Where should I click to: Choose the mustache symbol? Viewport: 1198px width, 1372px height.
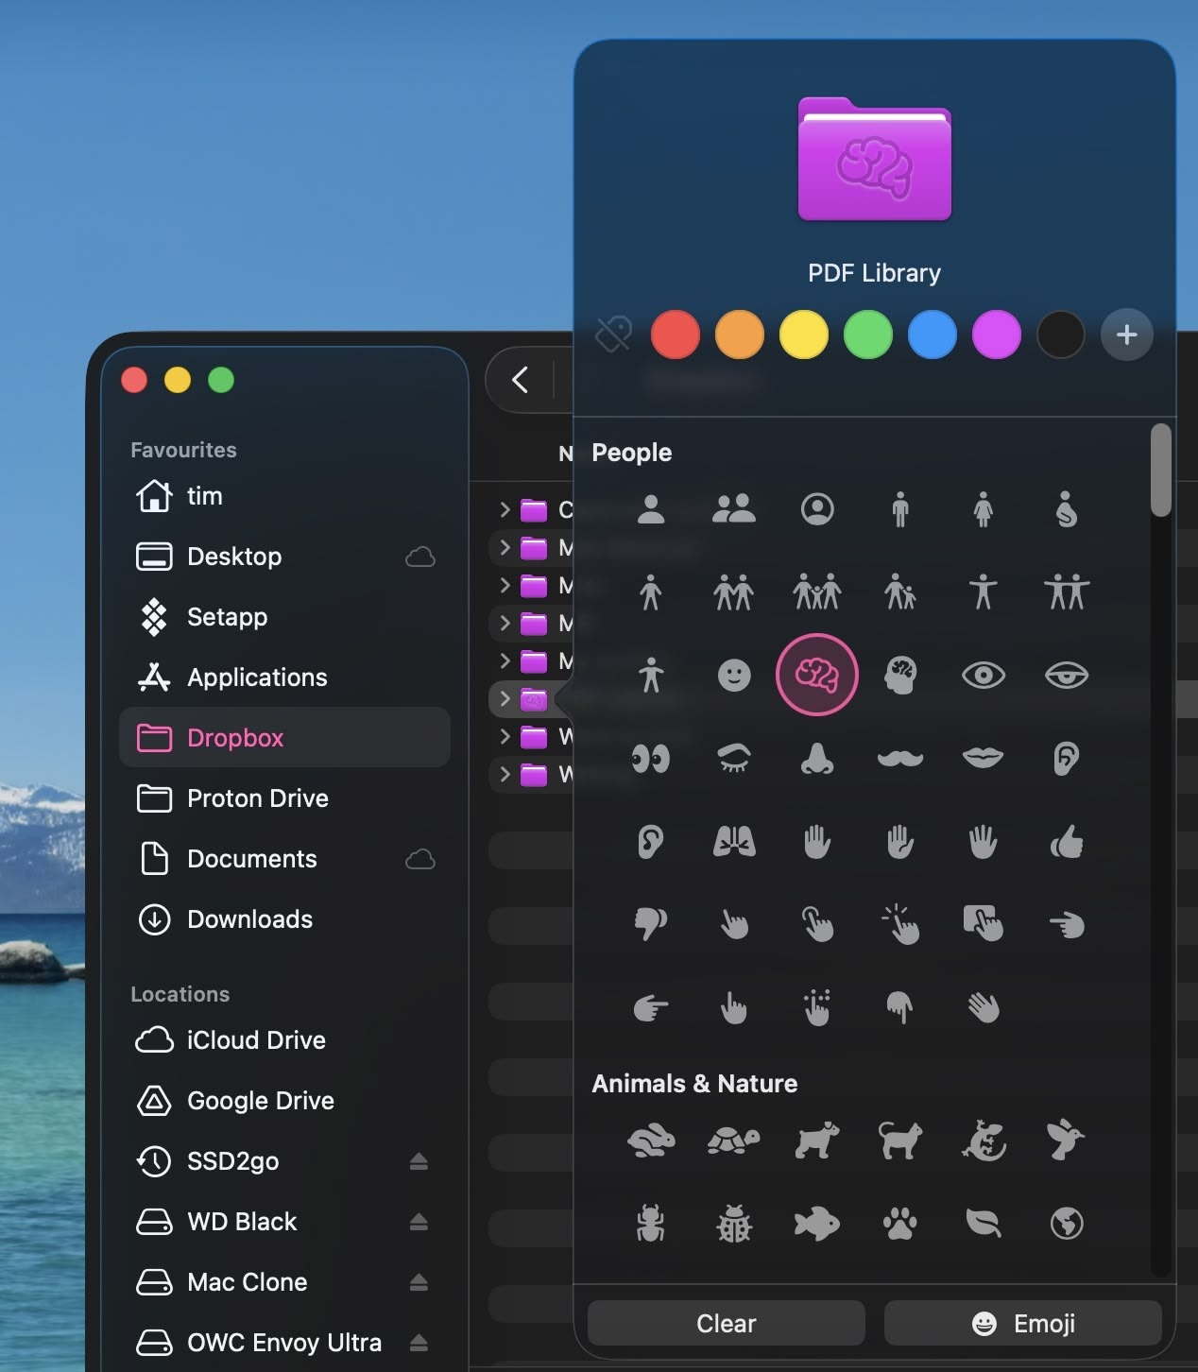pos(899,758)
